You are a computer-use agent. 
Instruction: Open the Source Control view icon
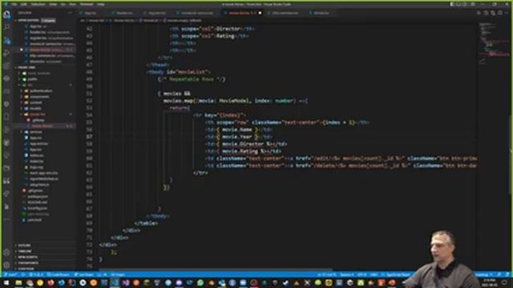click(x=6, y=41)
